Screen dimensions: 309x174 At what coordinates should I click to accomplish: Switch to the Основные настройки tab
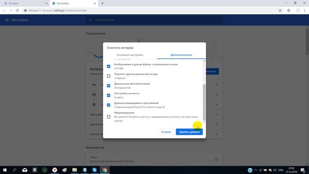tap(130, 55)
